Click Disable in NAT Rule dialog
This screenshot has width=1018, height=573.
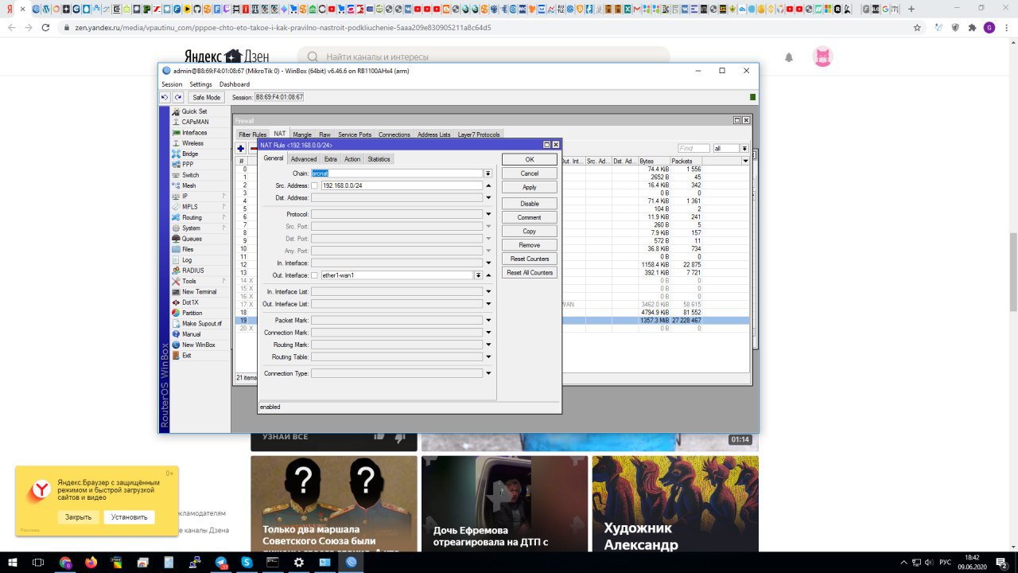pos(530,204)
